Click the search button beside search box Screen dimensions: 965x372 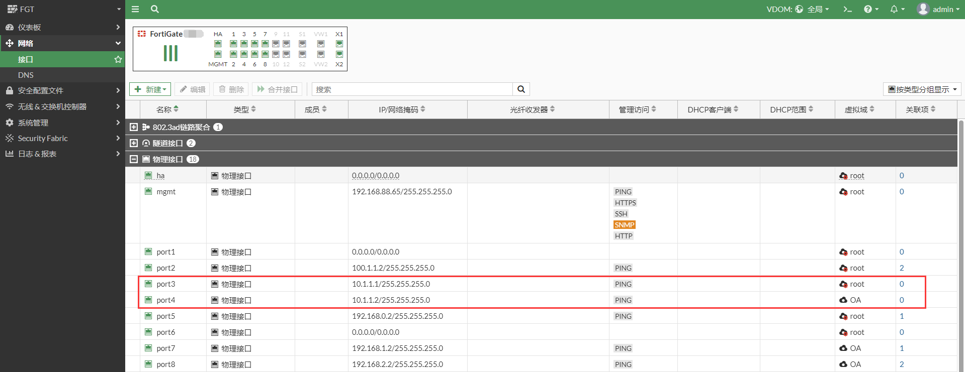tap(521, 89)
